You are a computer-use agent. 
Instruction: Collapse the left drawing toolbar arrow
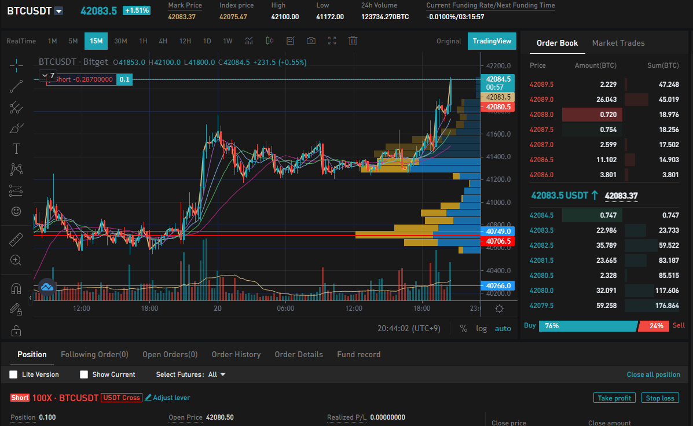pyautogui.click(x=31, y=298)
